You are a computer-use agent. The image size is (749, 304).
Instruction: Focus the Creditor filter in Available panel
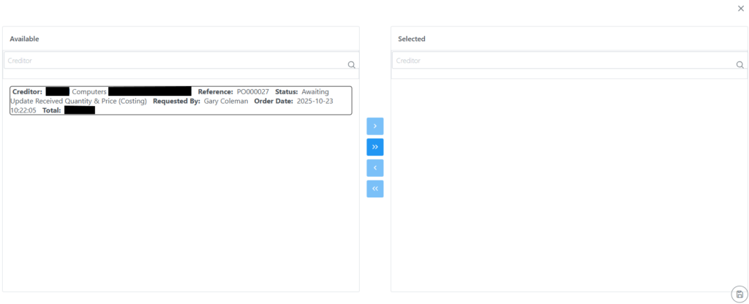tap(176, 61)
